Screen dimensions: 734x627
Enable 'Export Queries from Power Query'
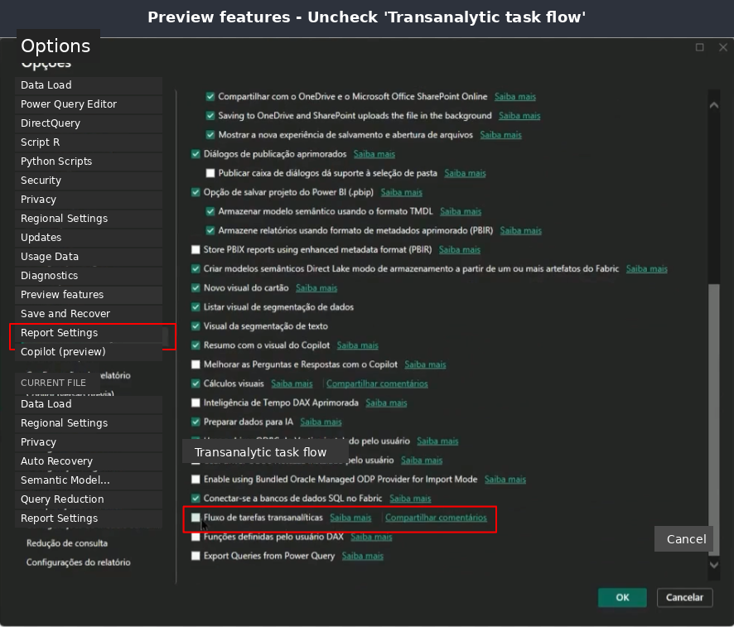click(196, 556)
